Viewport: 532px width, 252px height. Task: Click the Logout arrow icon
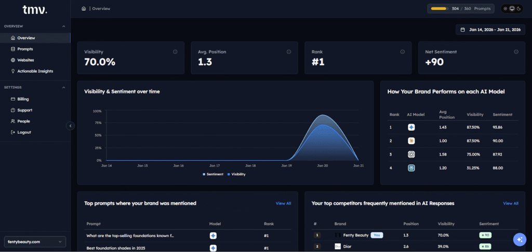(x=13, y=132)
